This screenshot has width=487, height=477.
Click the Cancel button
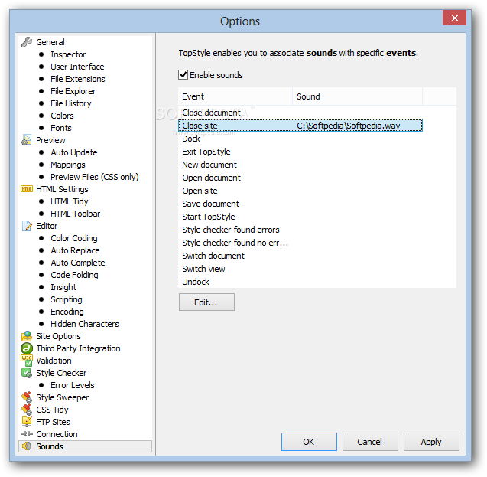[x=370, y=442]
